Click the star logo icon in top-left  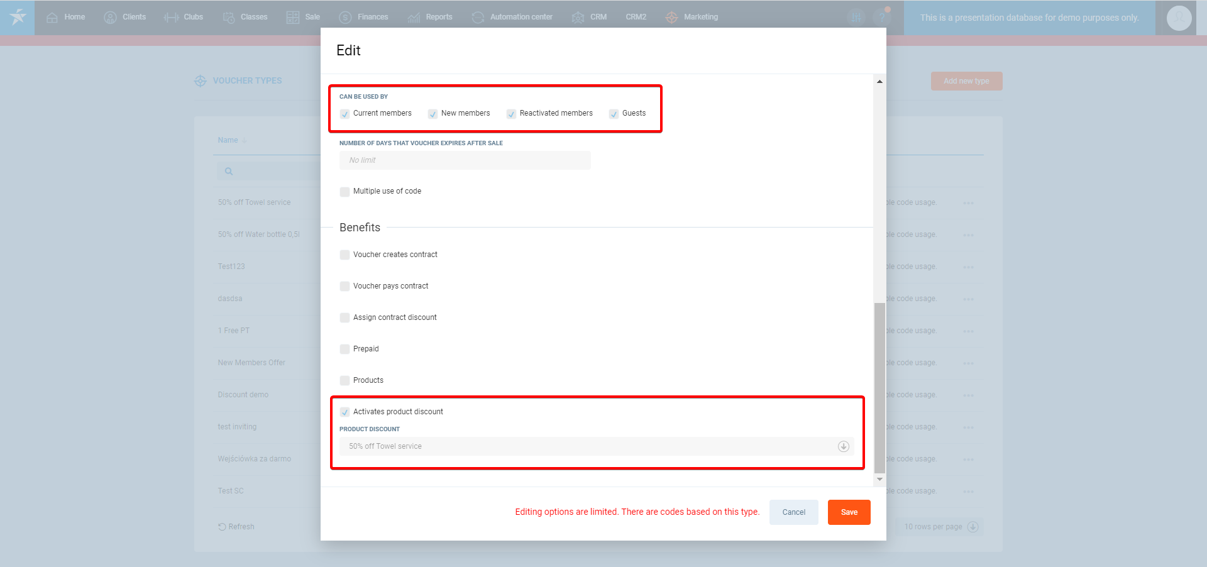coord(18,17)
